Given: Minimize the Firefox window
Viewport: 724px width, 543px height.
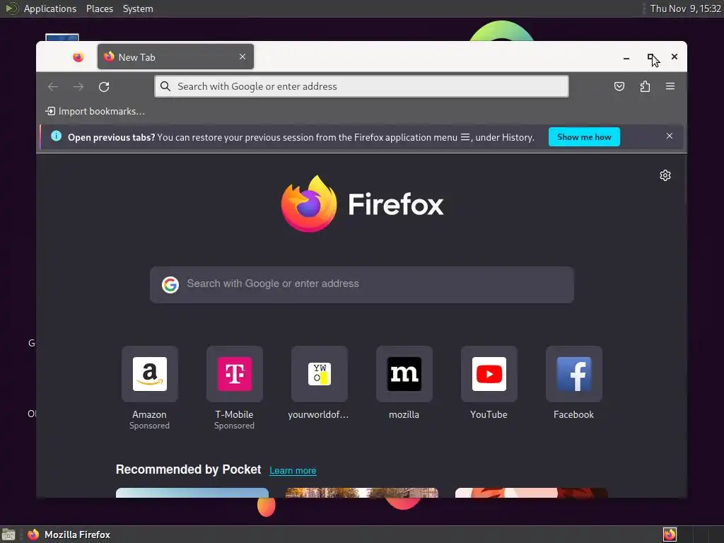Looking at the screenshot, I should click(x=626, y=58).
